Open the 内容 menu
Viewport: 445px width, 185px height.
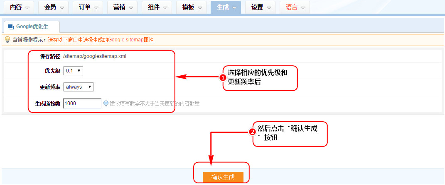(19, 7)
